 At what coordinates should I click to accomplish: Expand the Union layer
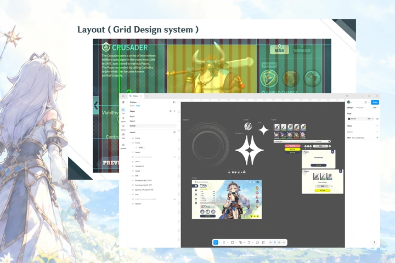pos(131,162)
